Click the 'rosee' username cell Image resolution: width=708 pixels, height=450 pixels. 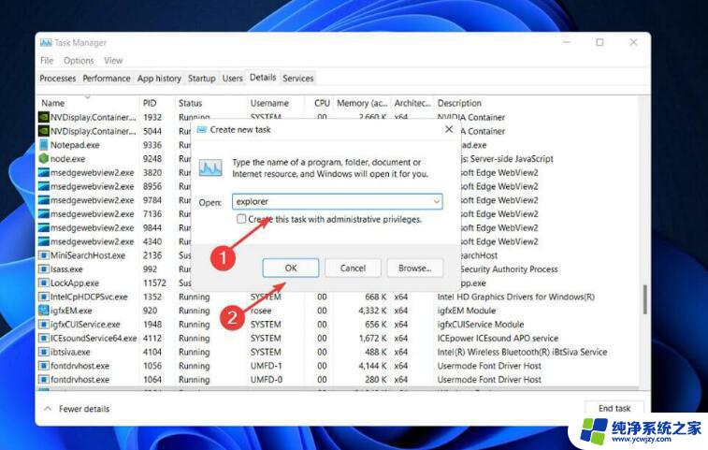(261, 311)
